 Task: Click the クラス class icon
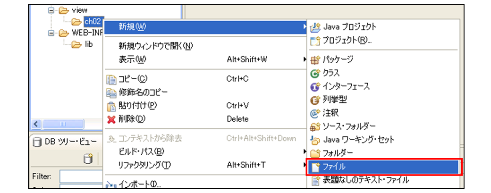[315, 73]
